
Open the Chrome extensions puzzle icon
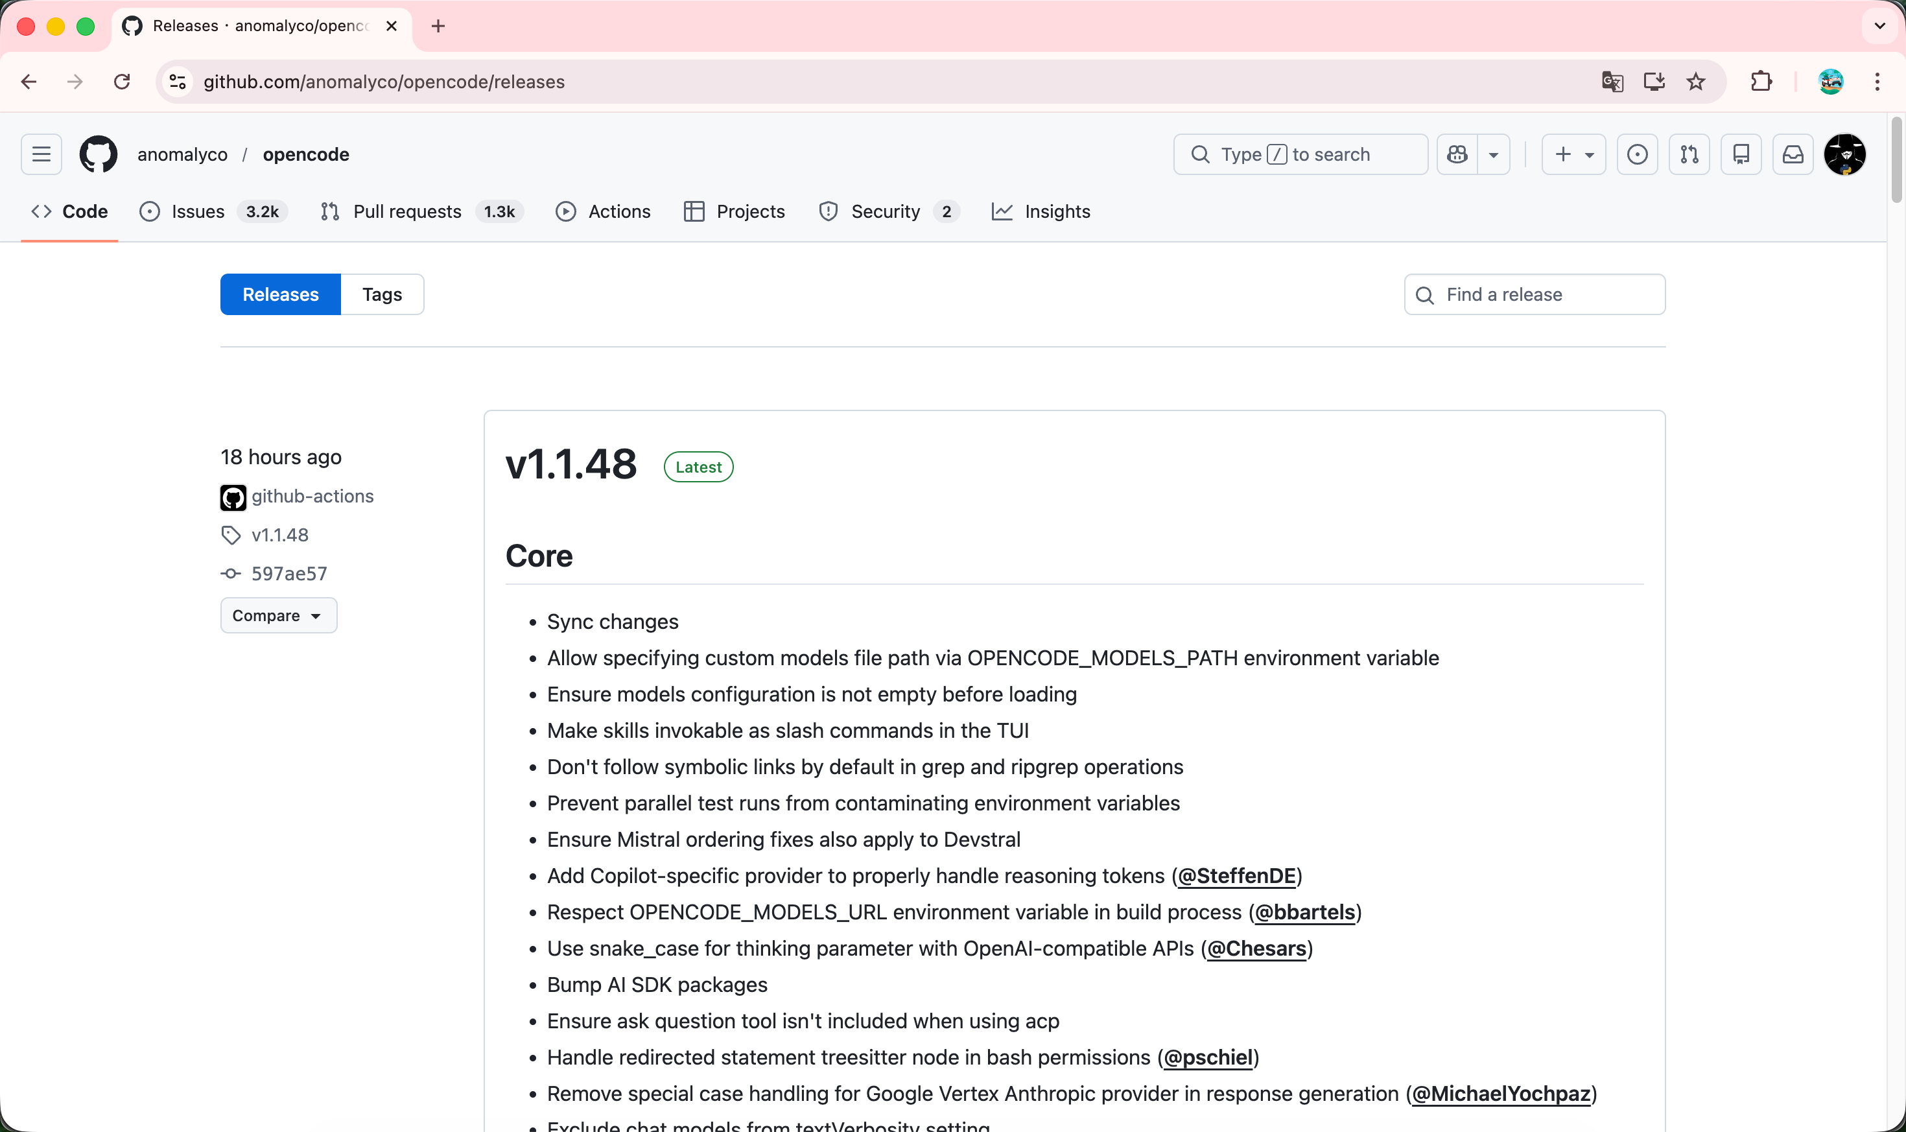[x=1761, y=82]
